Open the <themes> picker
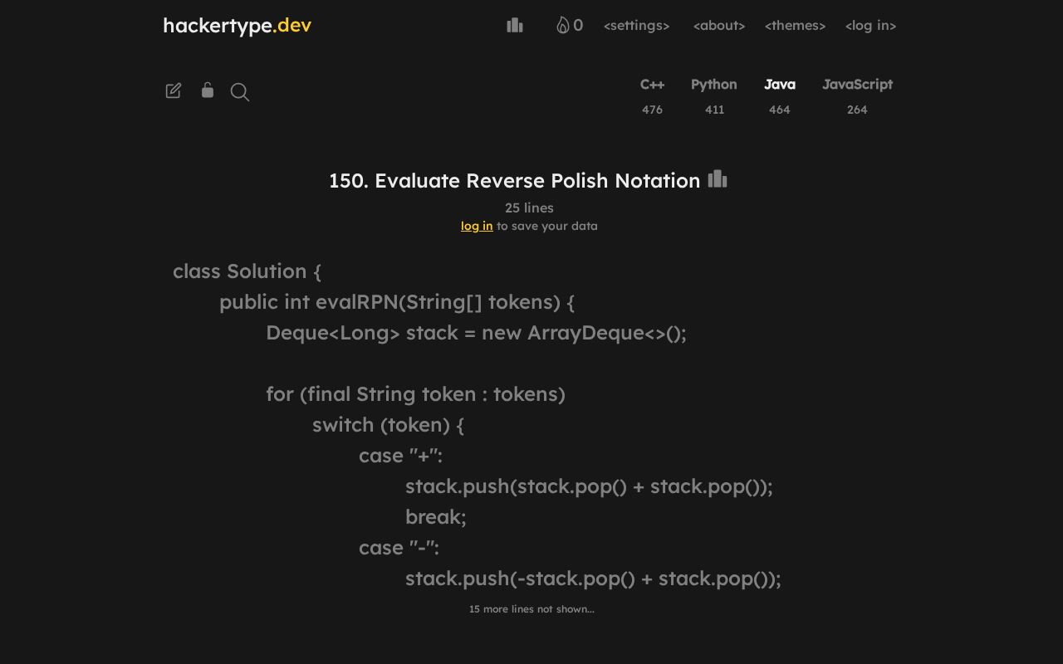The image size is (1063, 664). [x=795, y=26]
